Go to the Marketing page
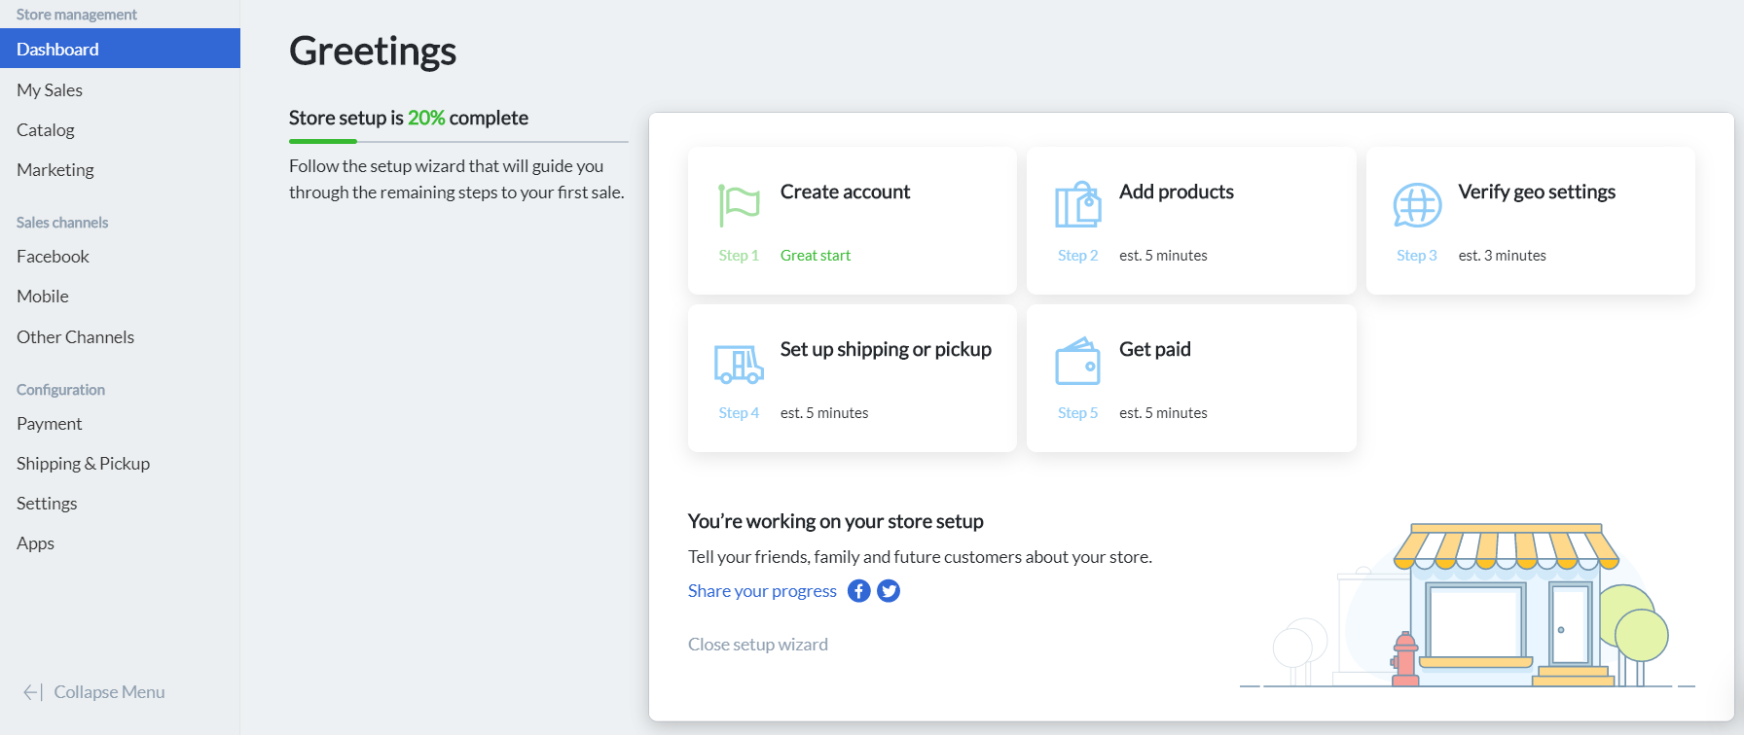This screenshot has width=1744, height=735. (x=55, y=170)
